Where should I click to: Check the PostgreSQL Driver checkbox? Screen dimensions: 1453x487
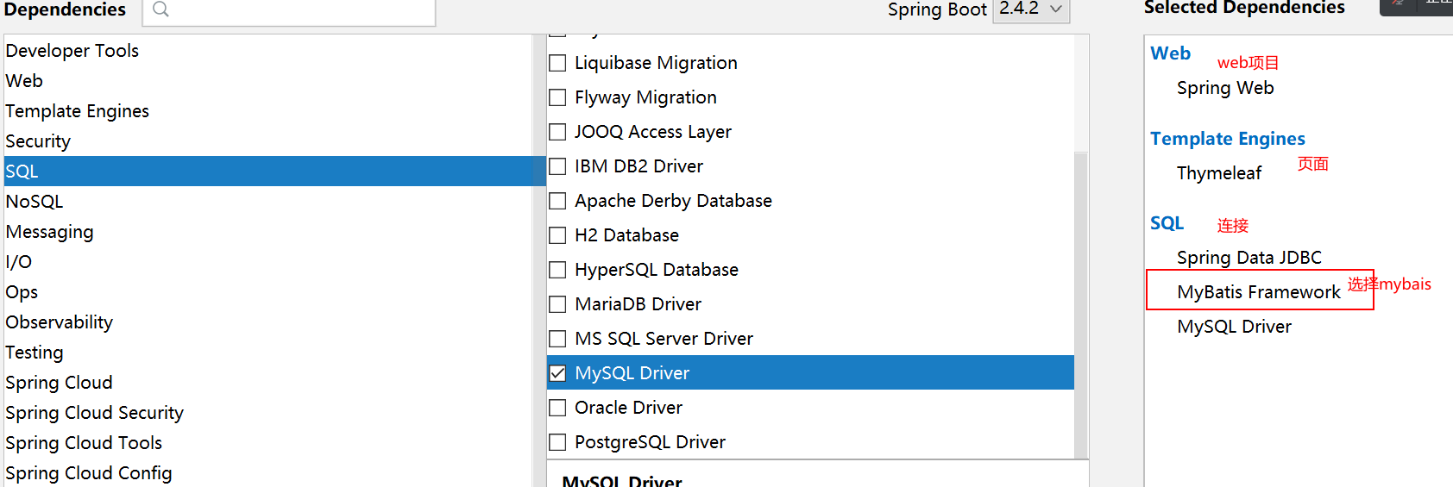(x=558, y=442)
